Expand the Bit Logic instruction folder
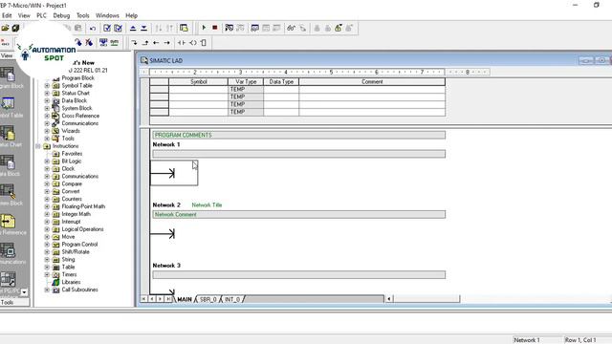This screenshot has height=344, width=612. coord(47,161)
